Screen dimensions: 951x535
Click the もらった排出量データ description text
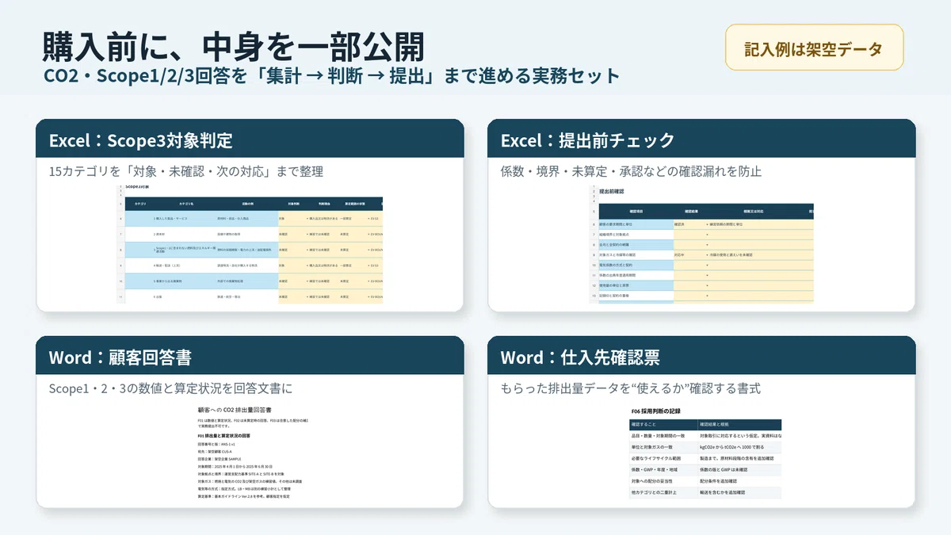point(631,388)
